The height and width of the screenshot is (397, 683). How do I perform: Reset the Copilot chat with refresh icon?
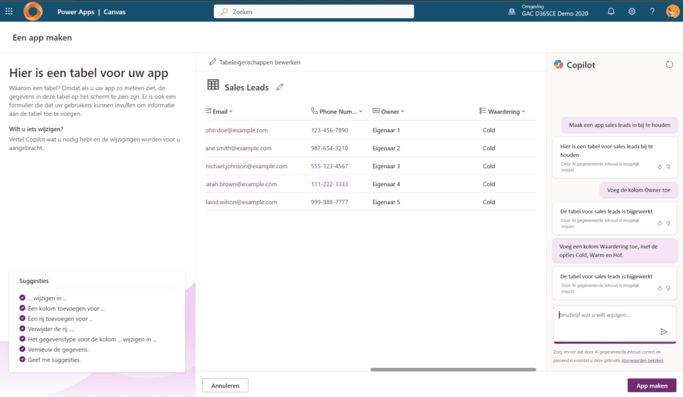coord(670,65)
